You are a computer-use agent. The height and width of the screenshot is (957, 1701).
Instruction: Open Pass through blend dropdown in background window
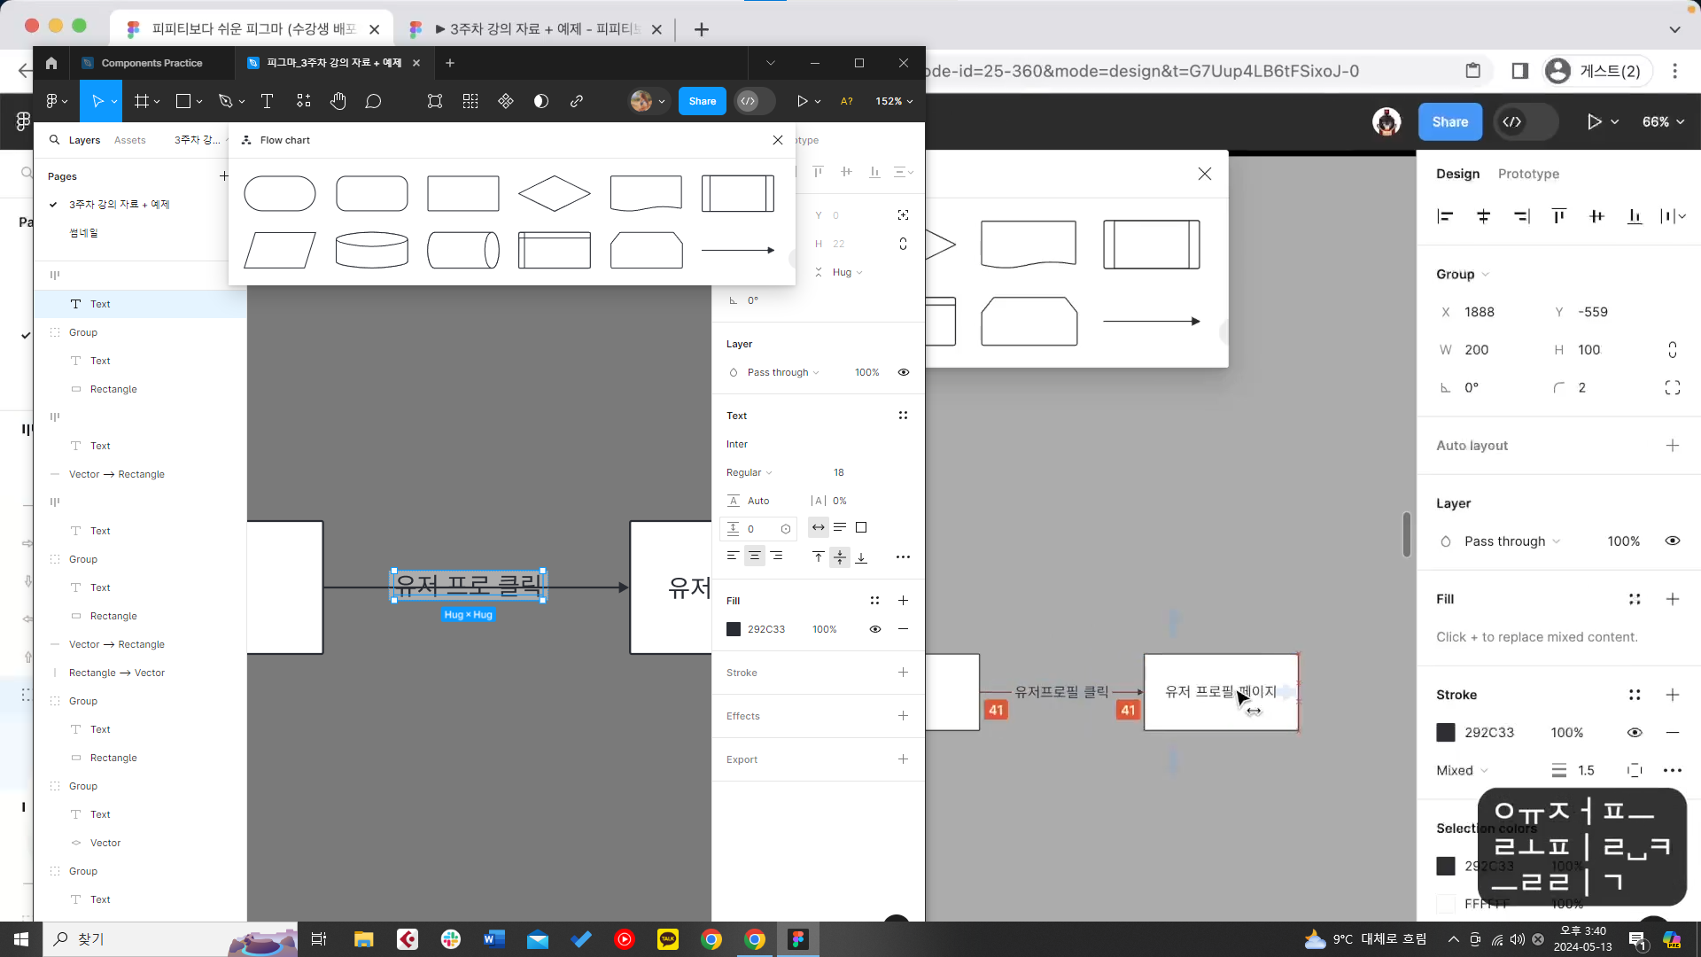(1512, 541)
